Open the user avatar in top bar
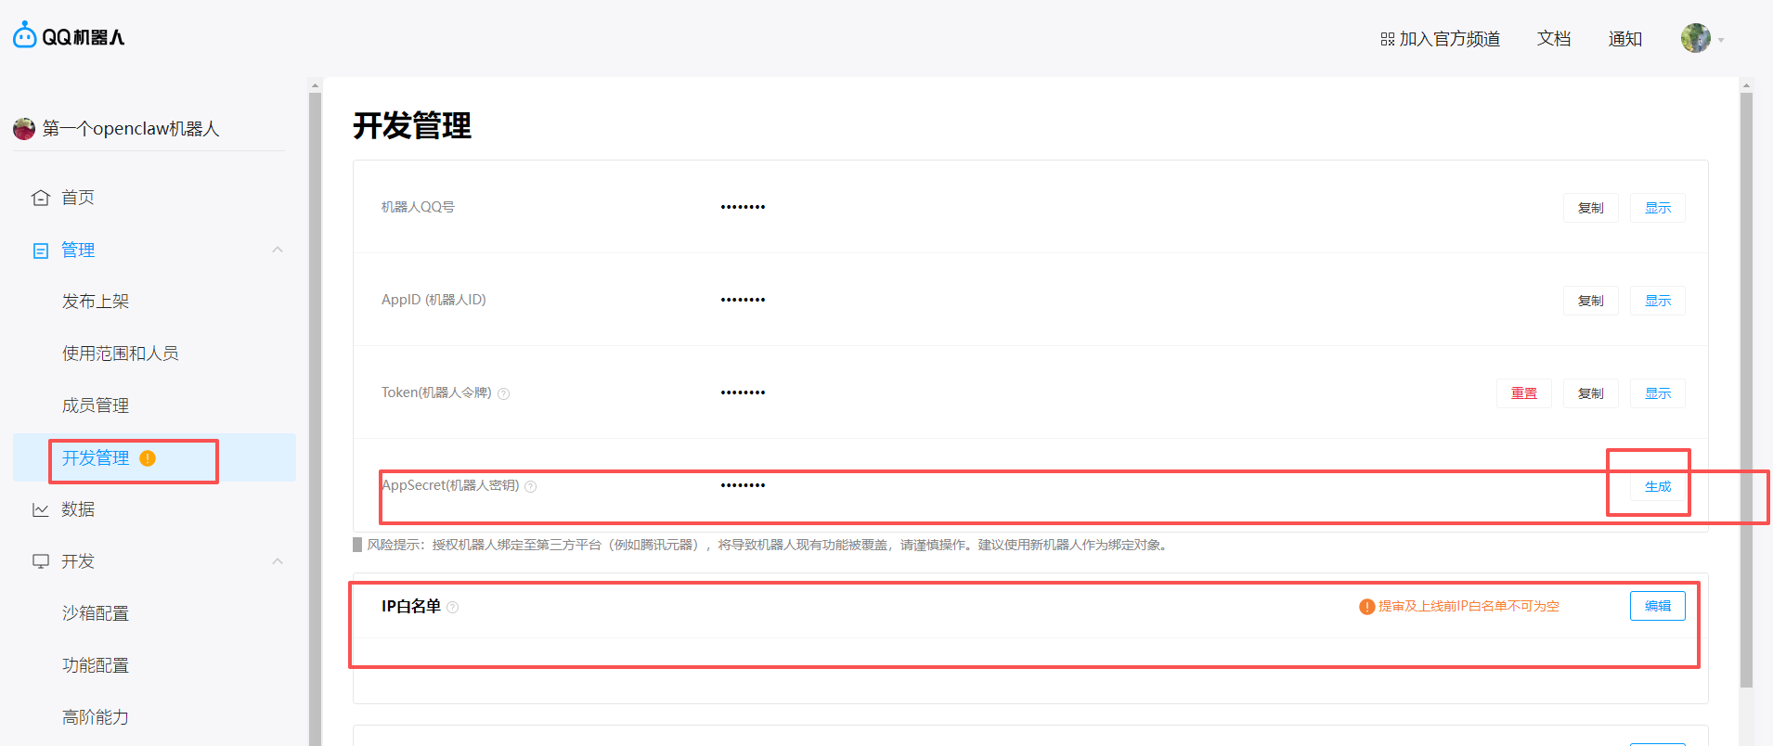 [x=1695, y=38]
